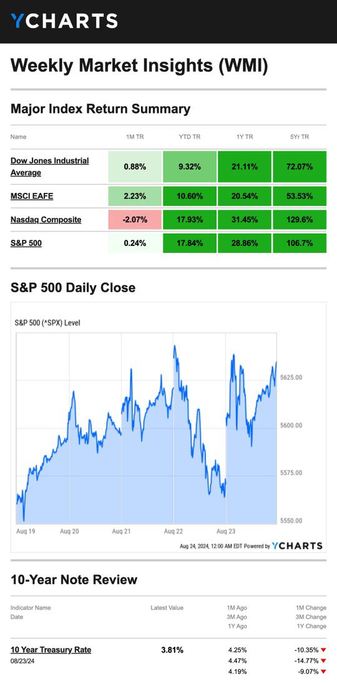Open the Dow Jones Industrial Average link
The image size is (337, 683).
50,167
